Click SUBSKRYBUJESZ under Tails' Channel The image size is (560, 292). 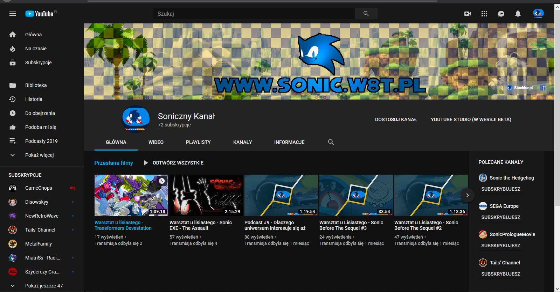[501, 274]
